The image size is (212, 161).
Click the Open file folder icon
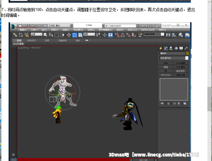click(x=24, y=26)
